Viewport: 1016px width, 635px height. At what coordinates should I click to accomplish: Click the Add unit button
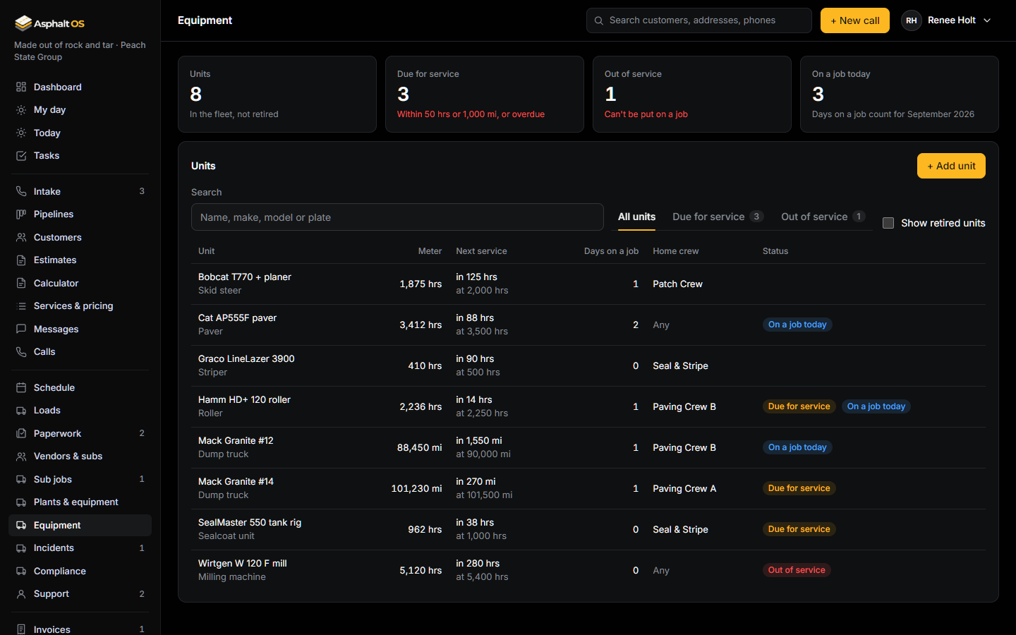pyautogui.click(x=951, y=166)
